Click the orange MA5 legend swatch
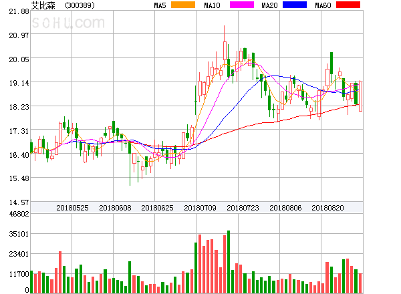The height and width of the screenshot is (294, 401). pos(183,5)
